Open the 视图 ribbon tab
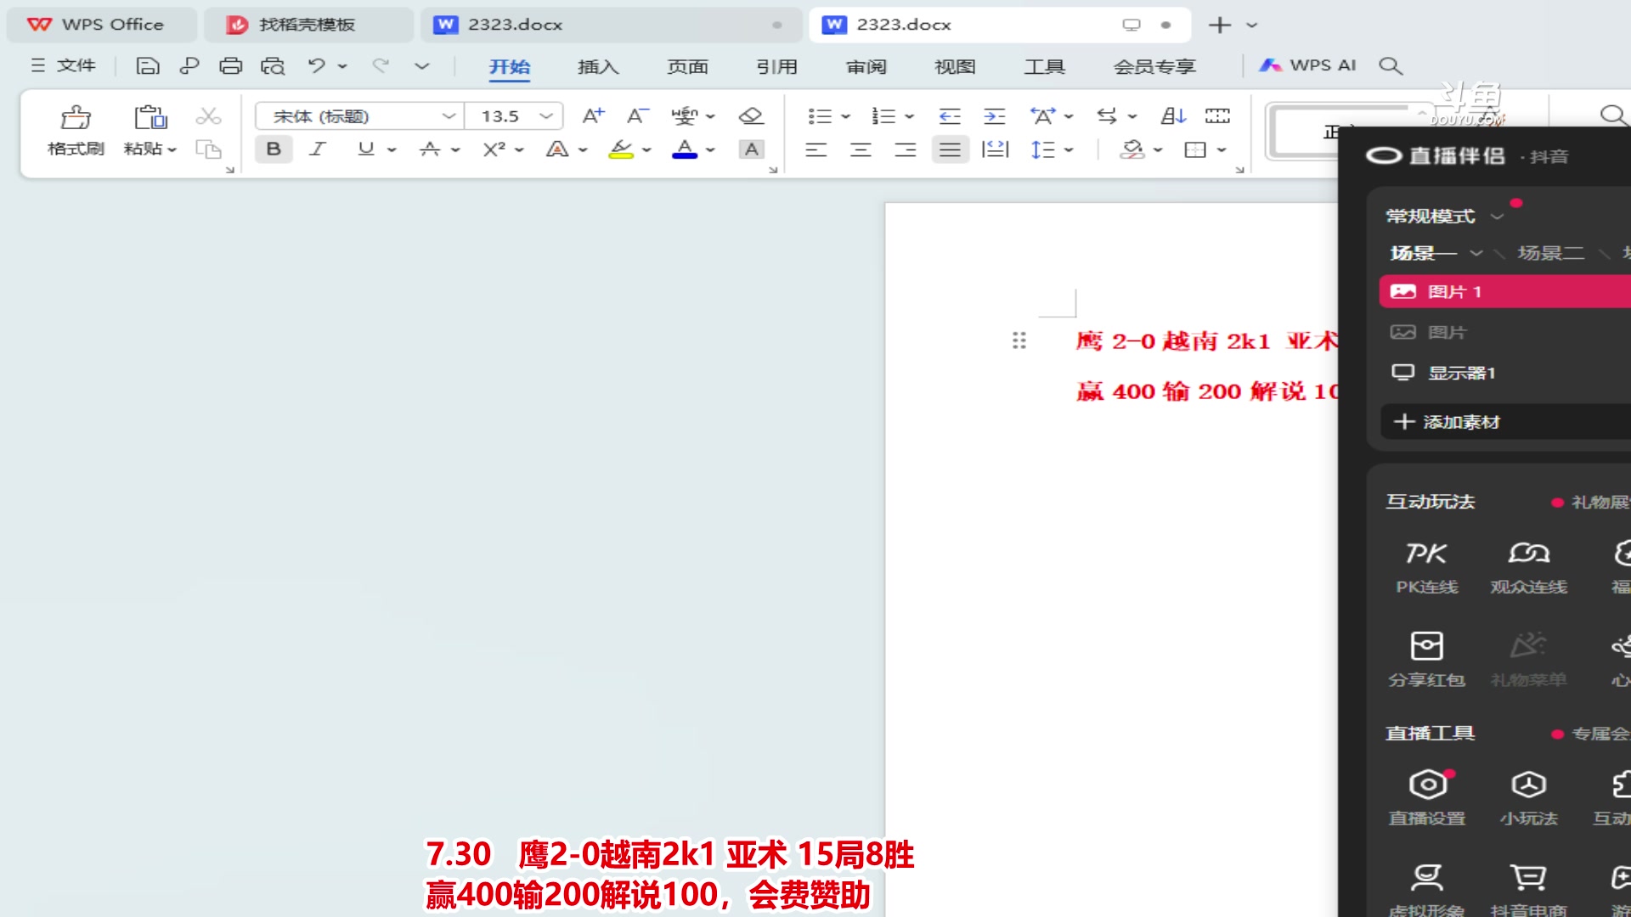This screenshot has width=1631, height=917. pos(955,66)
